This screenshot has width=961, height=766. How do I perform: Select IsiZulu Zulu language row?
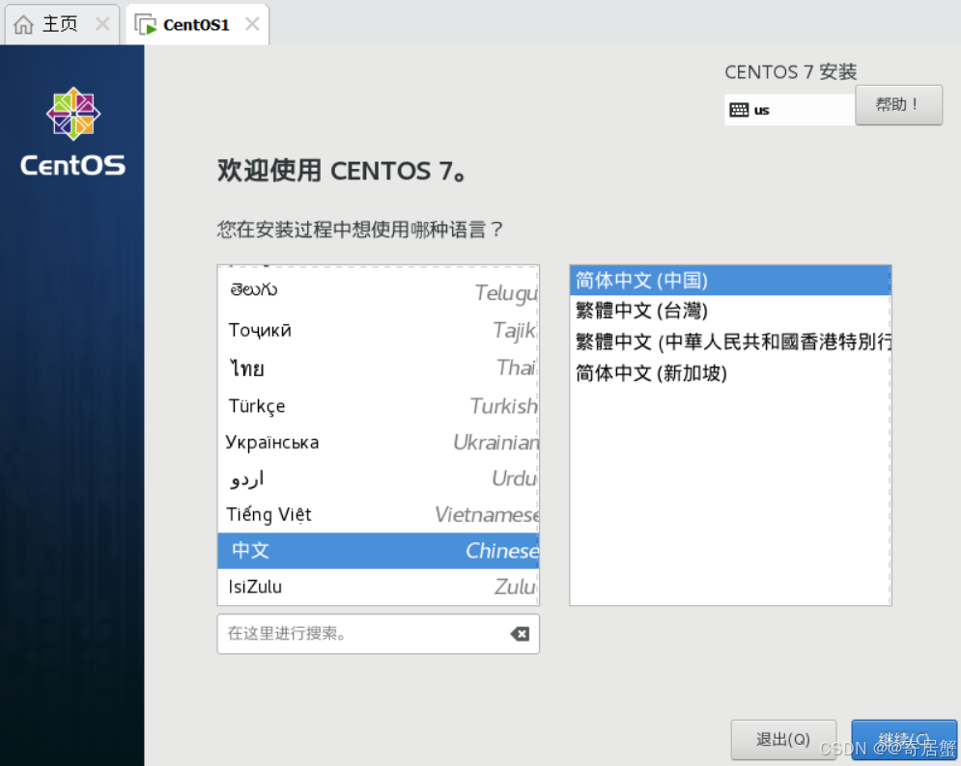379,587
